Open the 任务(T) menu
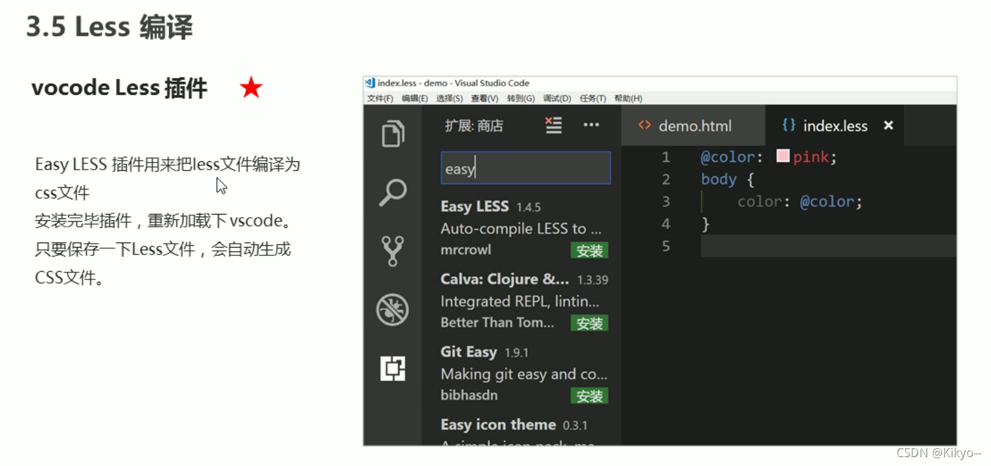Screen dimensions: 991x466 click(593, 98)
